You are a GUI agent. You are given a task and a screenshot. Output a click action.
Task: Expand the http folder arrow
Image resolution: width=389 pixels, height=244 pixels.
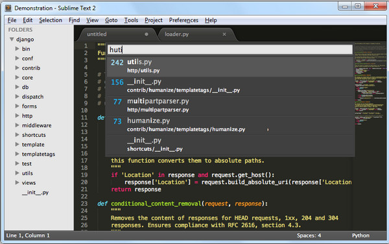pyautogui.click(x=17, y=116)
